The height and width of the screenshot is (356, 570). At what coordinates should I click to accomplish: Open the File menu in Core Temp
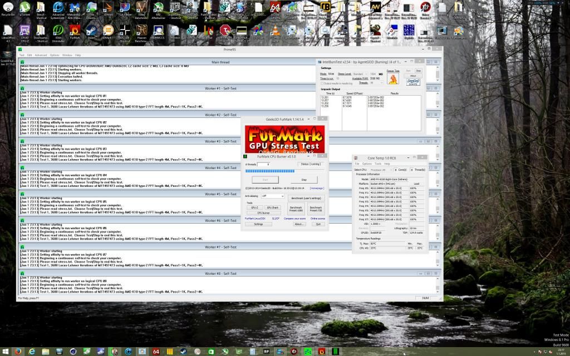[357, 164]
